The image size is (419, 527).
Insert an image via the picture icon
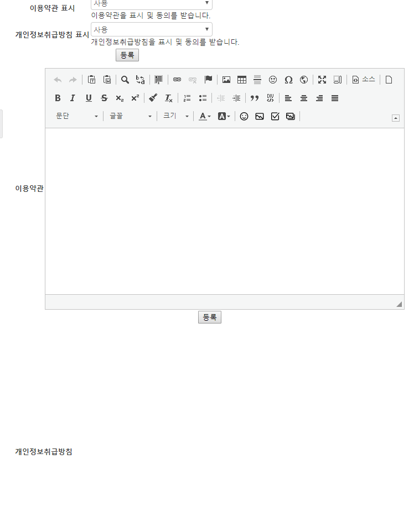coord(226,80)
